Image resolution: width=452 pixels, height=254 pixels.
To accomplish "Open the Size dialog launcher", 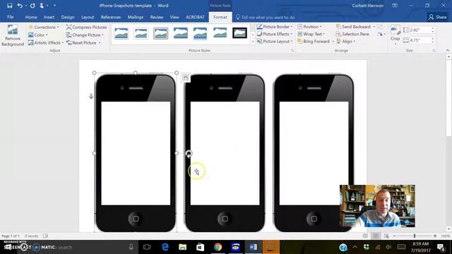I will click(x=434, y=50).
